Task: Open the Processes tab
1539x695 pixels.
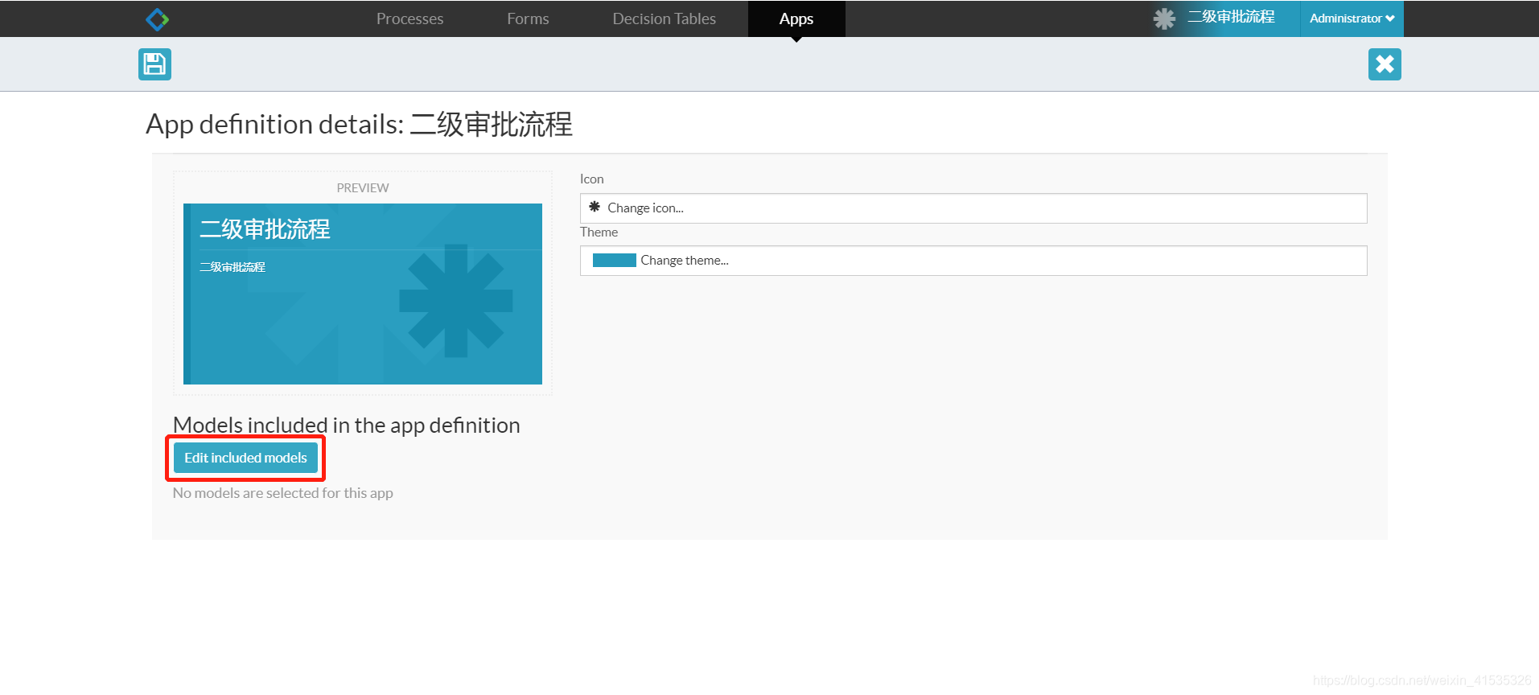Action: (409, 19)
